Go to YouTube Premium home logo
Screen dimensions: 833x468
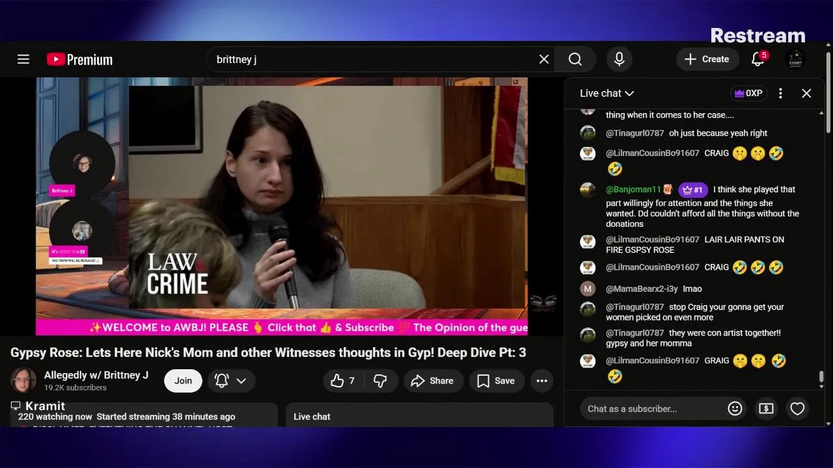click(79, 59)
